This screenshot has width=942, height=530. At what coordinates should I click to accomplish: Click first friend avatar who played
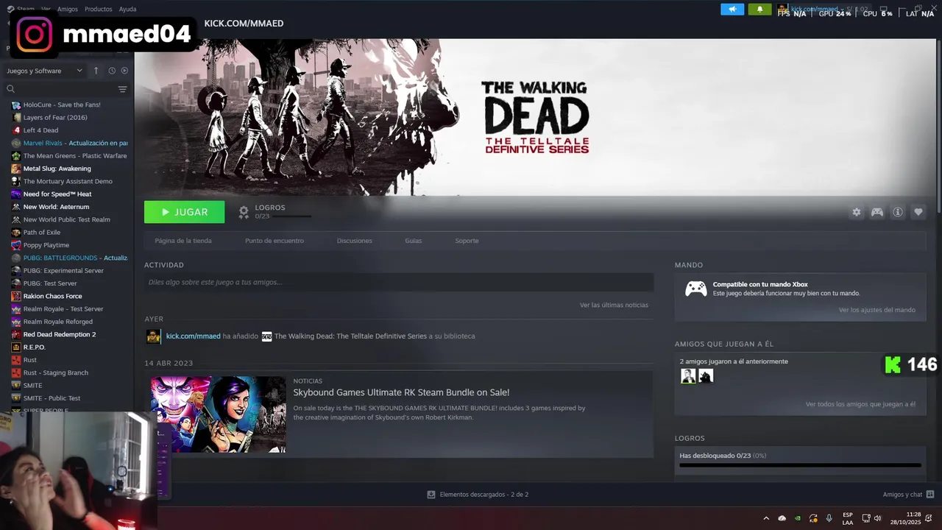pos(688,376)
